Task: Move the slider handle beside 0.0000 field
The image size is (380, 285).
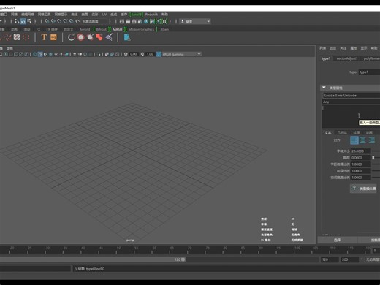Action: tap(373, 158)
